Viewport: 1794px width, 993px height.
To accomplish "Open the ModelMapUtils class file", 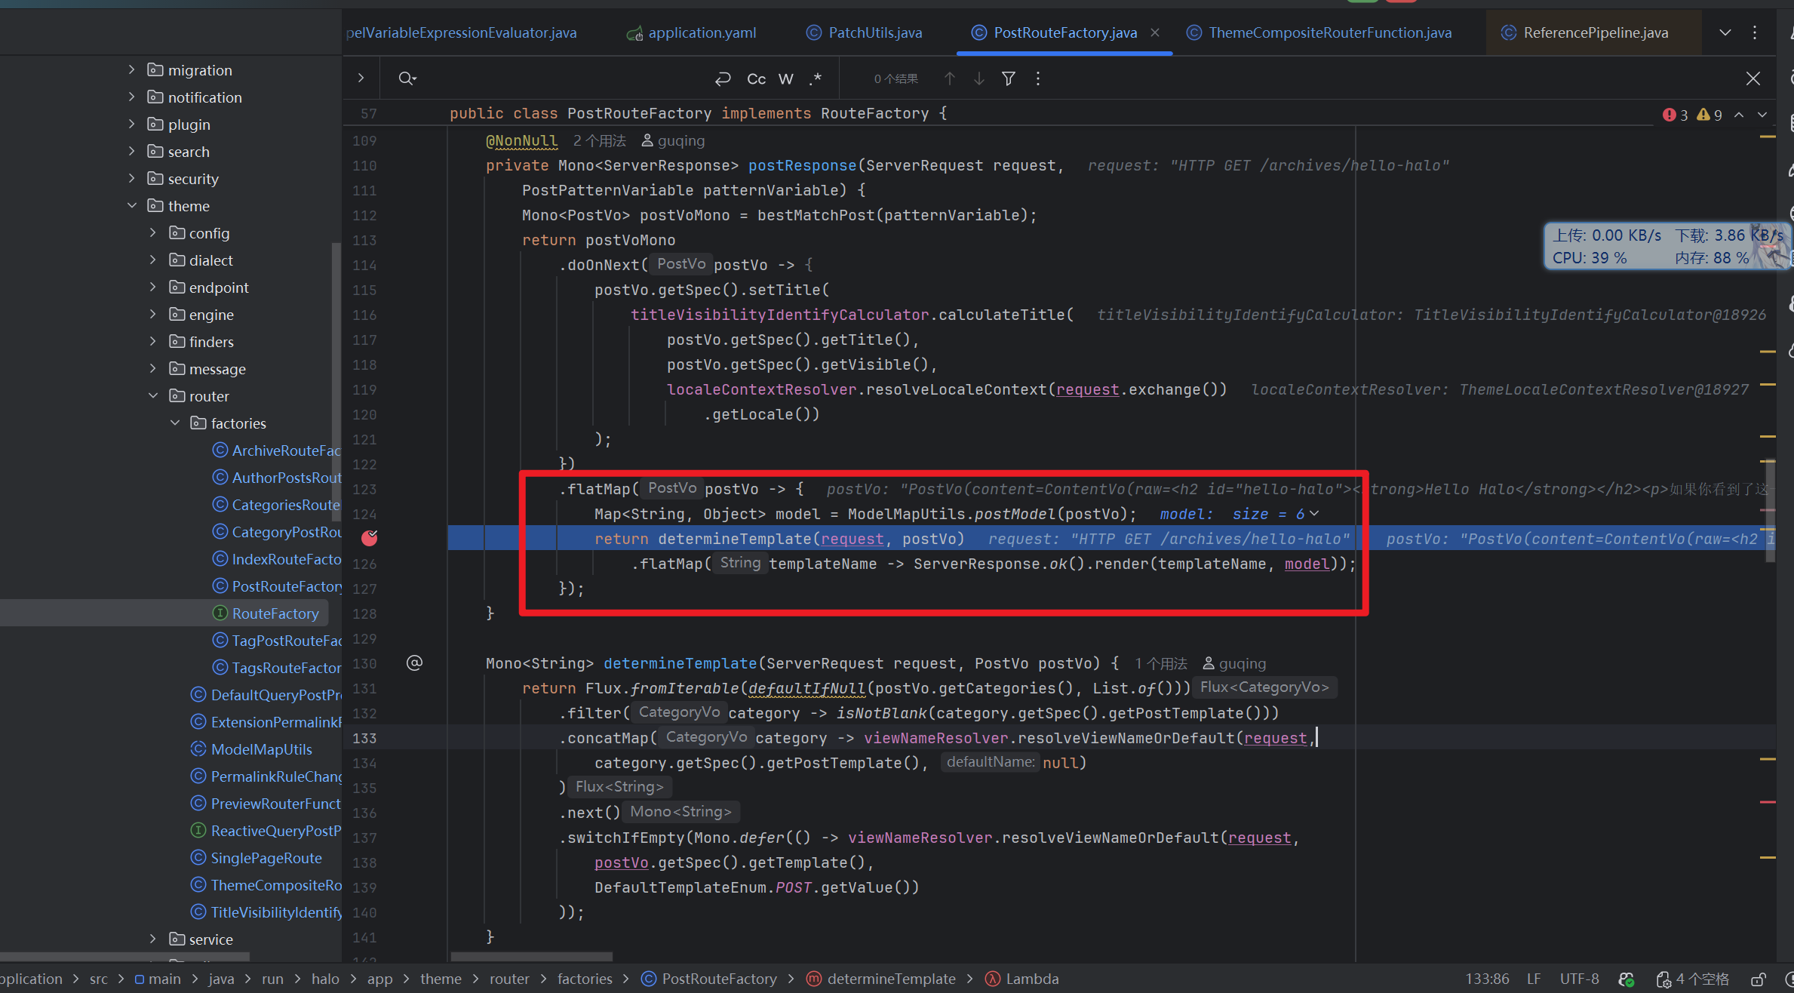I will tap(261, 749).
